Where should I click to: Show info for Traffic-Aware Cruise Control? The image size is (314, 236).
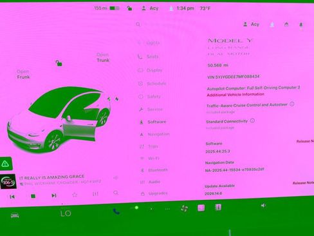[x=292, y=104]
